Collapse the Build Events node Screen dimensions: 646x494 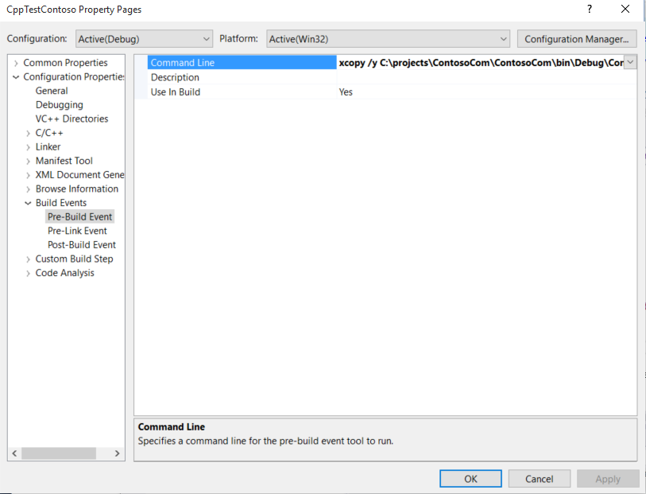[29, 203]
